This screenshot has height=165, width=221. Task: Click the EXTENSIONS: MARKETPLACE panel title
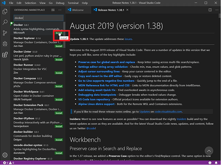29,10
